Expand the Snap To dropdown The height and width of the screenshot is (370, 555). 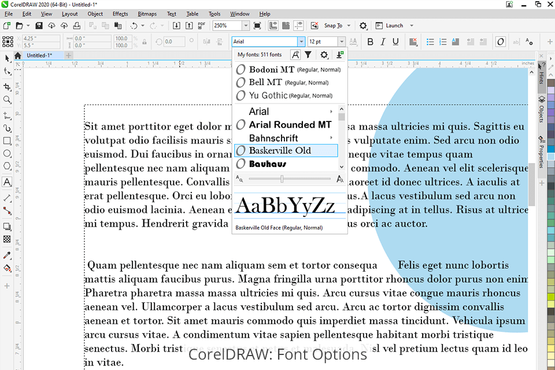(349, 25)
